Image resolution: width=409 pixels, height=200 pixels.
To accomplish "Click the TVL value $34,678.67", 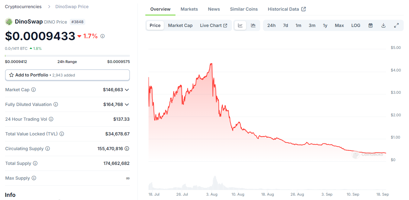I will pyautogui.click(x=117, y=134).
